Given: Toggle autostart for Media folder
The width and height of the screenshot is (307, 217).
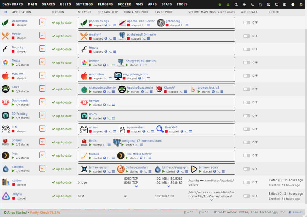Looking at the screenshot, I should point(247,63).
